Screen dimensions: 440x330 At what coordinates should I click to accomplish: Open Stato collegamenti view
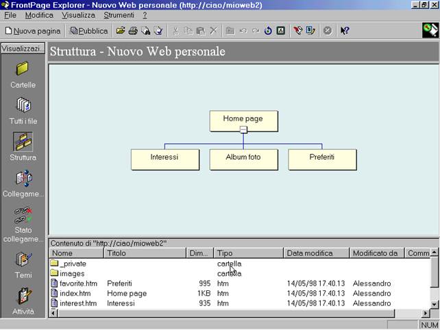tap(23, 225)
